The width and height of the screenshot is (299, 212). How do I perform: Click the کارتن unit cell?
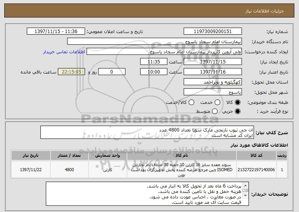point(108,170)
